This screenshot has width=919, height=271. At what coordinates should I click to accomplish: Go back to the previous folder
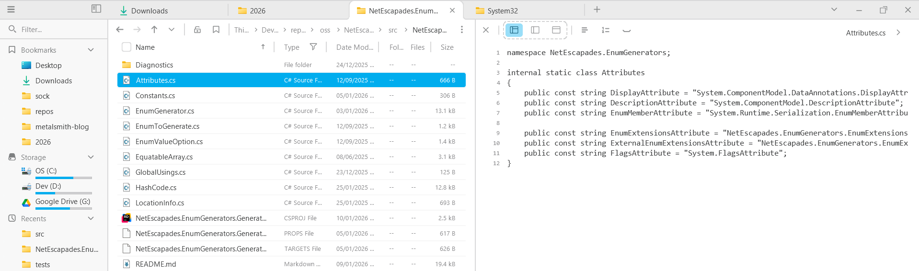[x=120, y=30]
